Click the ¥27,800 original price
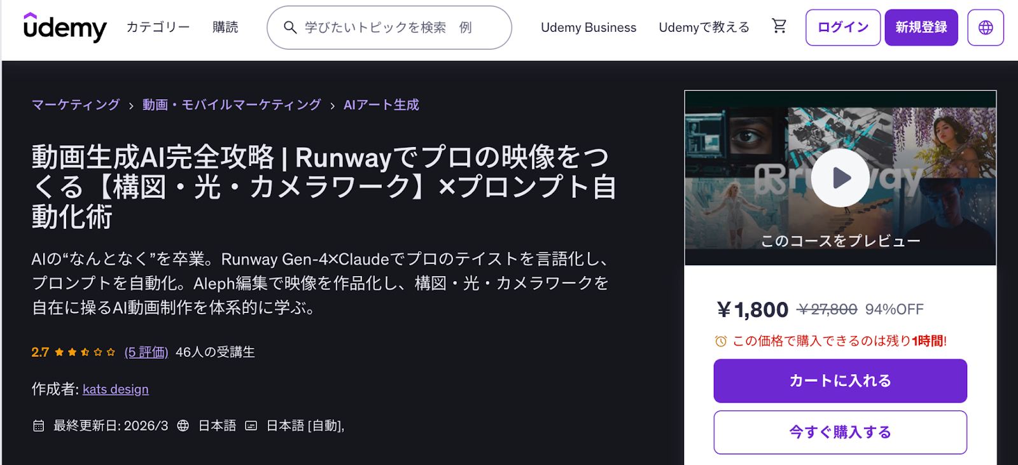The width and height of the screenshot is (1018, 465). coord(827,309)
